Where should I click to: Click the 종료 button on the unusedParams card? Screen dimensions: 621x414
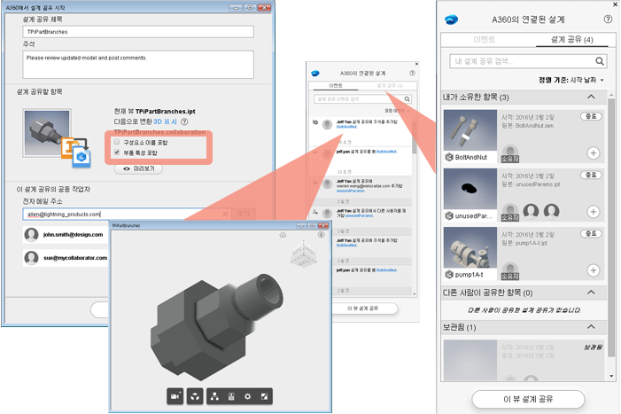pos(591,175)
